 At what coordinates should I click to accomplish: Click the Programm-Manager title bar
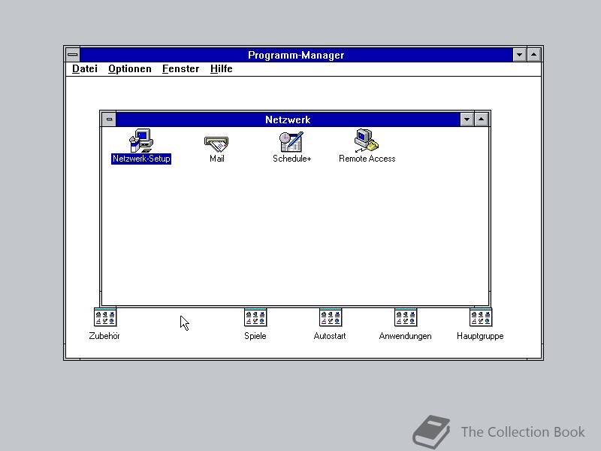click(x=296, y=55)
